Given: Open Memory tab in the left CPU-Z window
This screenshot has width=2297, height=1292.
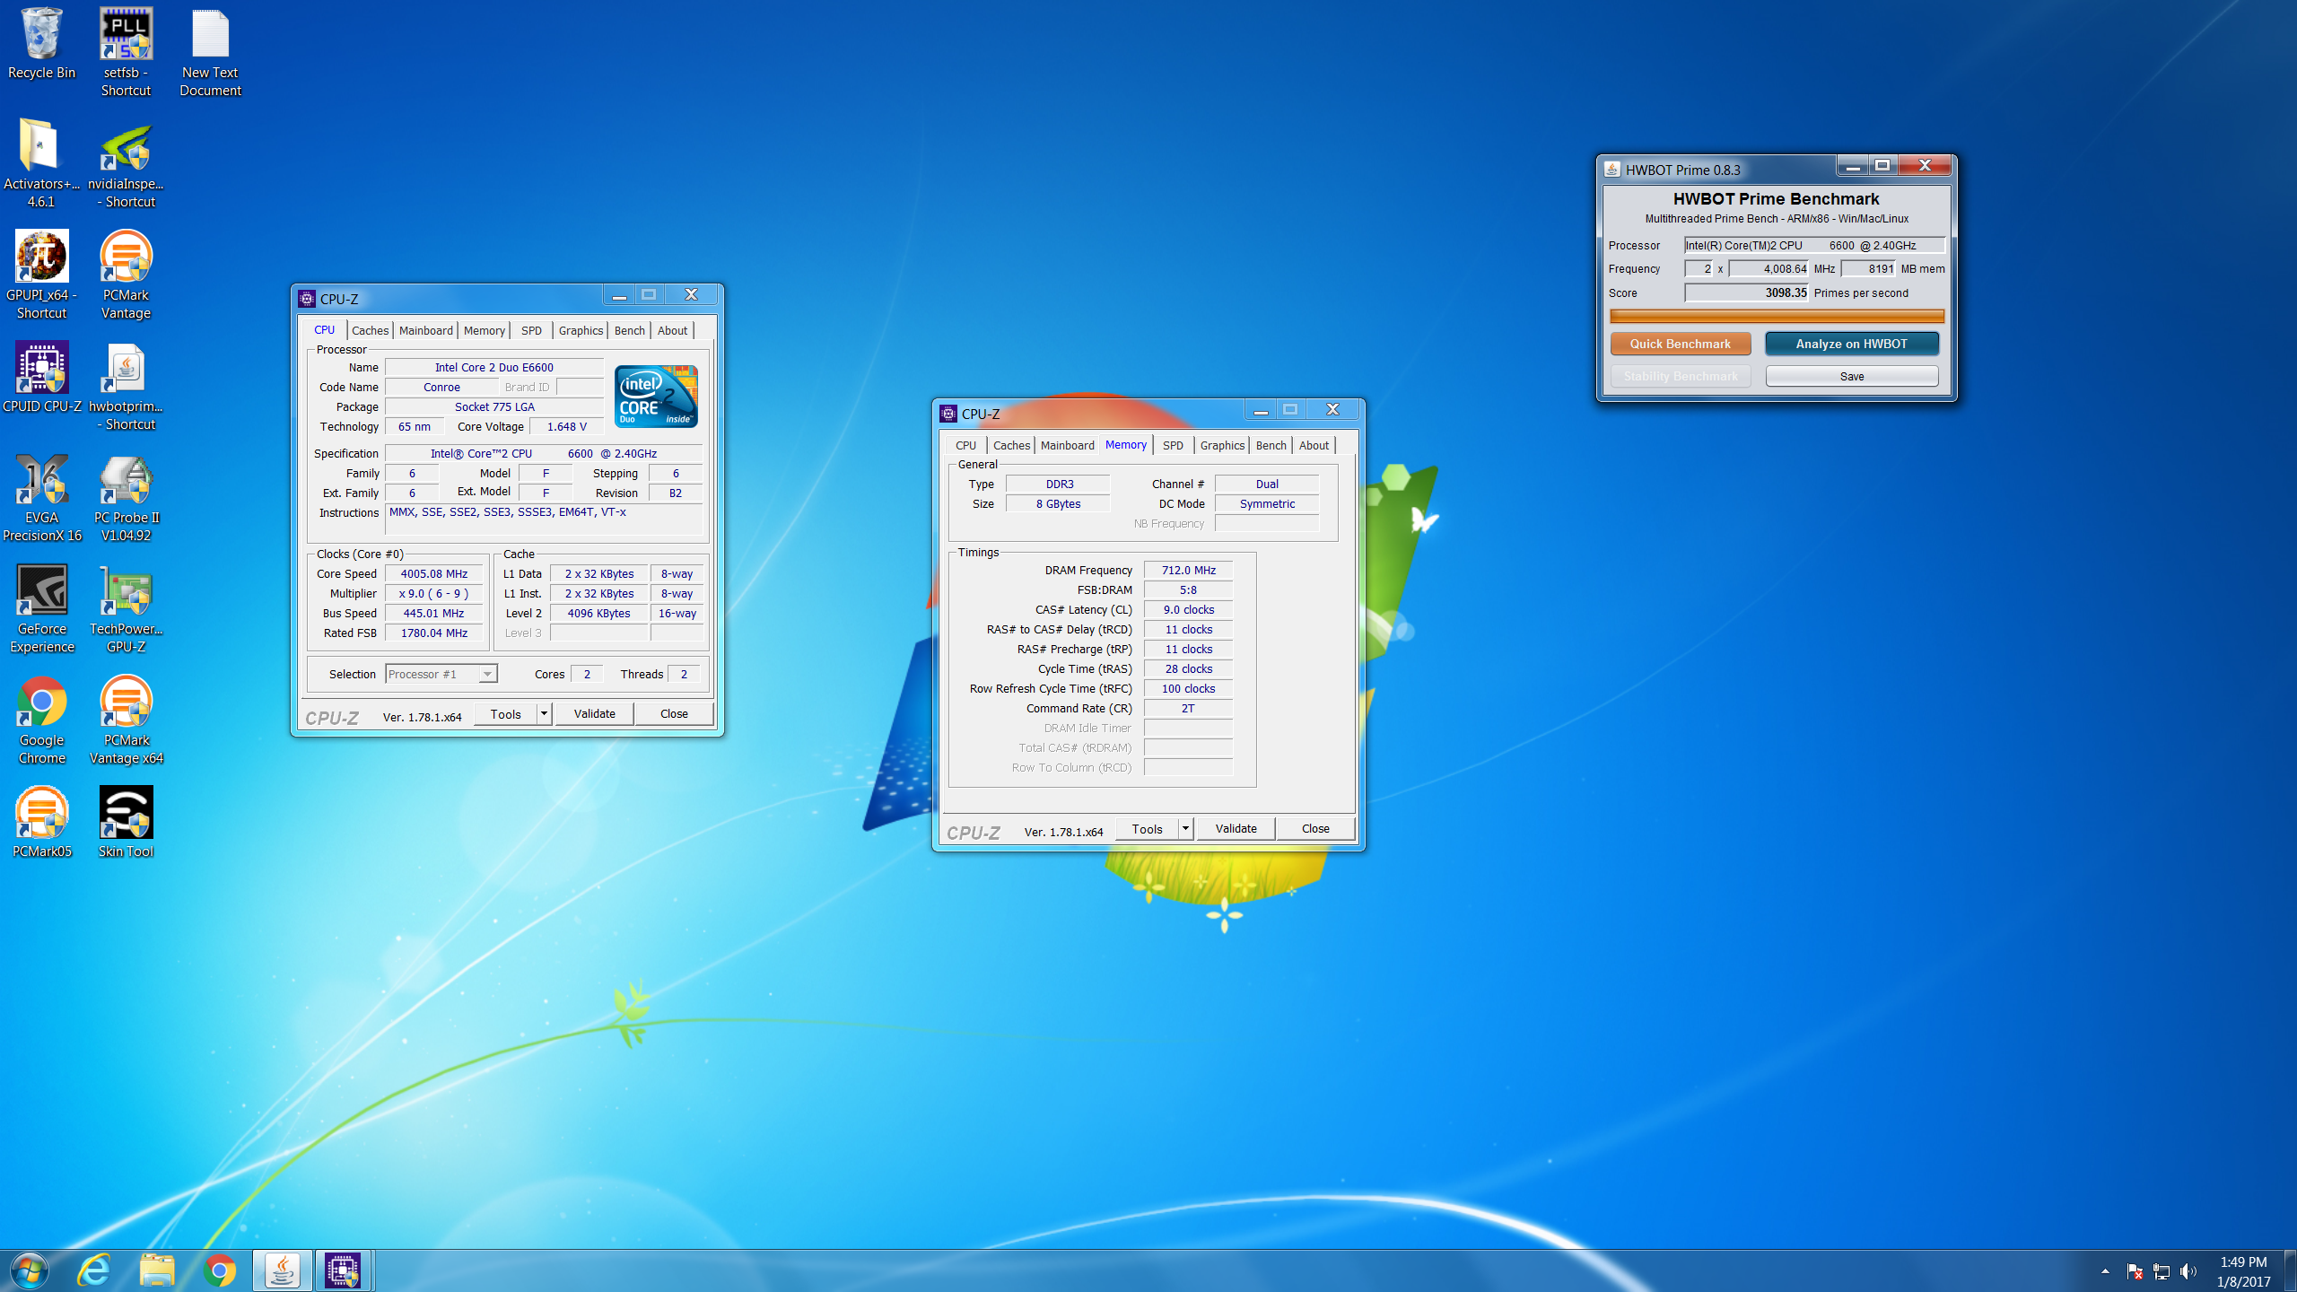Looking at the screenshot, I should [484, 330].
